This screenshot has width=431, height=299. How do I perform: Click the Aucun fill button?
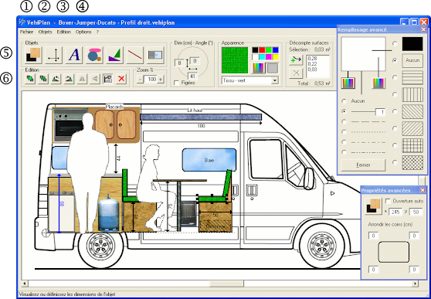pos(412,60)
